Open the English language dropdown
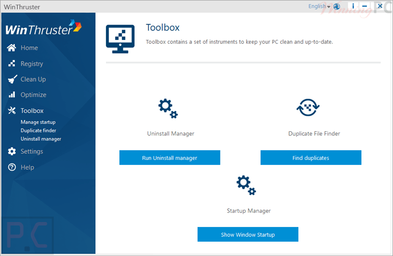The height and width of the screenshot is (256, 393). tap(320, 6)
